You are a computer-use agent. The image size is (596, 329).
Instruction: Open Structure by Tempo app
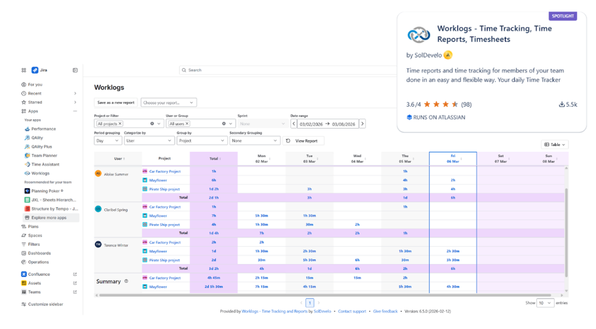click(x=51, y=209)
